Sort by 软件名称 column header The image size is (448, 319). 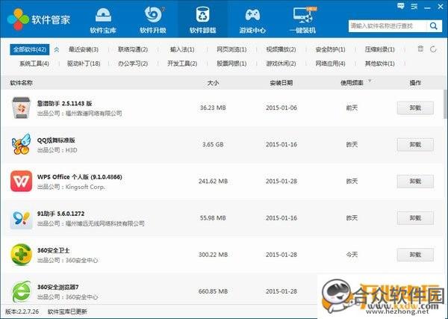click(22, 83)
